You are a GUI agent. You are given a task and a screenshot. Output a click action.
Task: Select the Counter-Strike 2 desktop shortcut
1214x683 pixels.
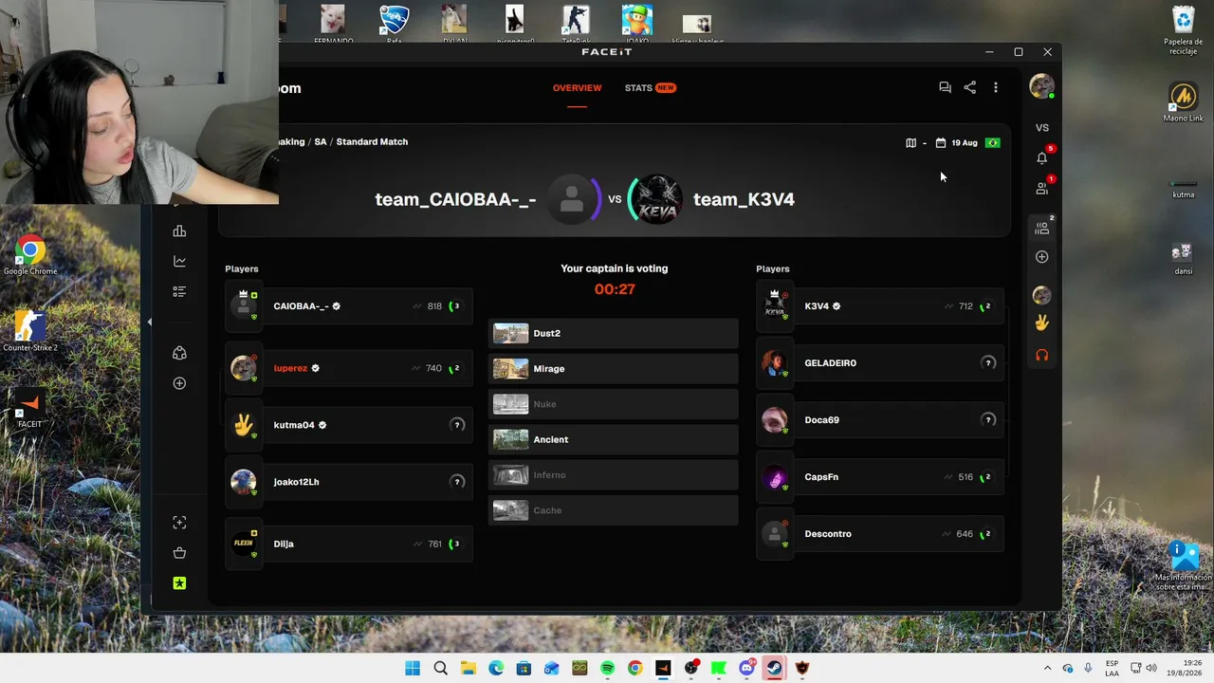pos(30,331)
